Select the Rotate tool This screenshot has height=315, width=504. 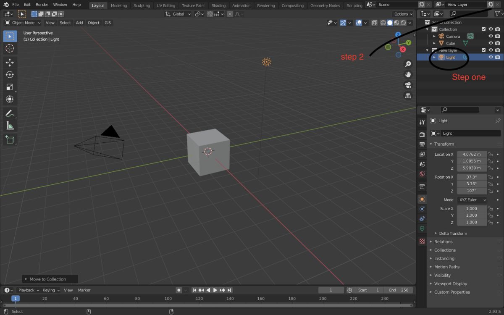pyautogui.click(x=10, y=75)
